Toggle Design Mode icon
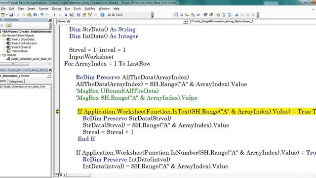 (x=71, y=15)
